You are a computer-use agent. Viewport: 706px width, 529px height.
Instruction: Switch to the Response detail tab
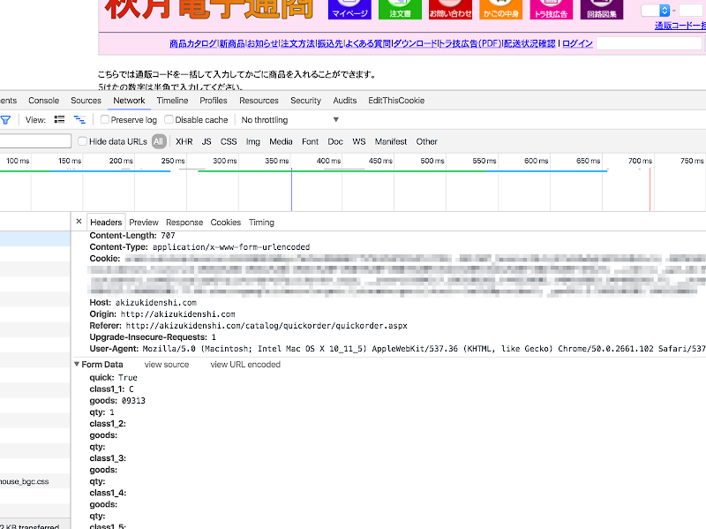coord(184,223)
